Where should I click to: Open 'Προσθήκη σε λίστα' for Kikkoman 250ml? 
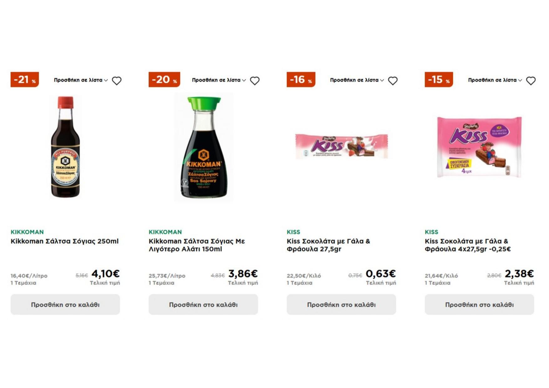tap(81, 80)
